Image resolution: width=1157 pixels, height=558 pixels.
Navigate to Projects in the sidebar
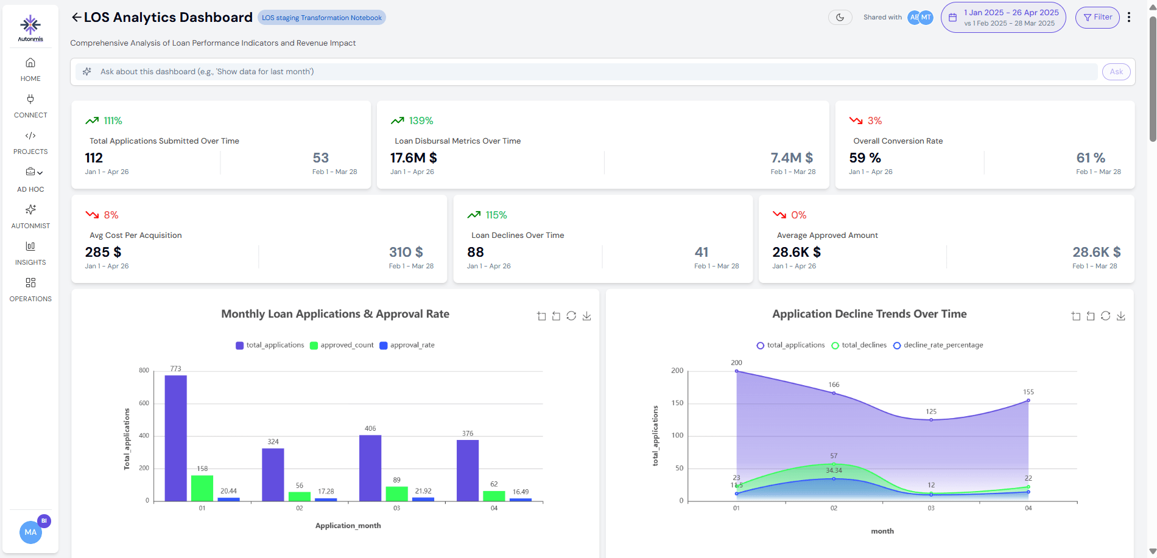(30, 142)
